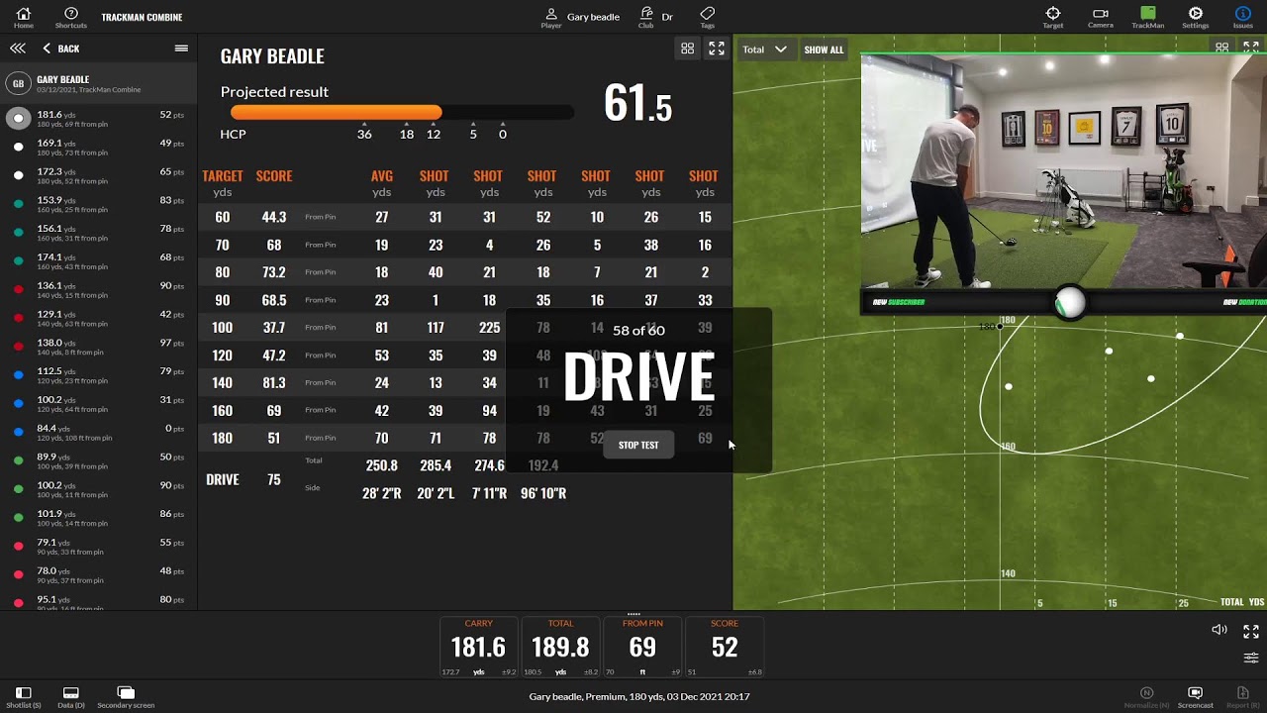Open the Settings gear
Image resolution: width=1267 pixels, height=713 pixels.
tap(1196, 17)
